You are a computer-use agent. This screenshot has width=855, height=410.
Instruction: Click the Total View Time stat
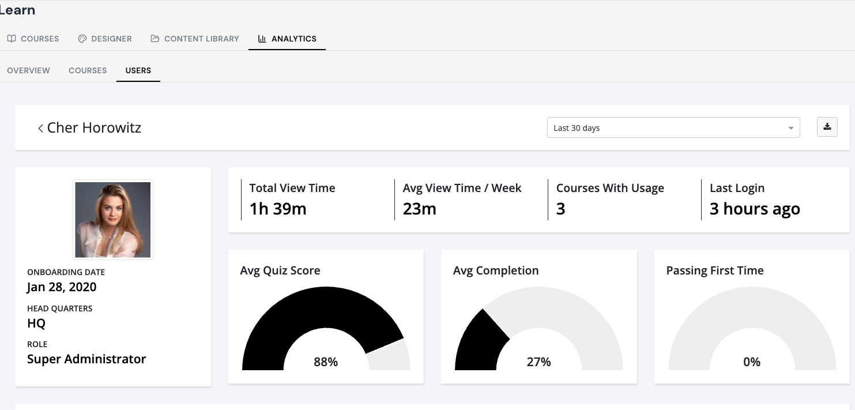pyautogui.click(x=292, y=199)
